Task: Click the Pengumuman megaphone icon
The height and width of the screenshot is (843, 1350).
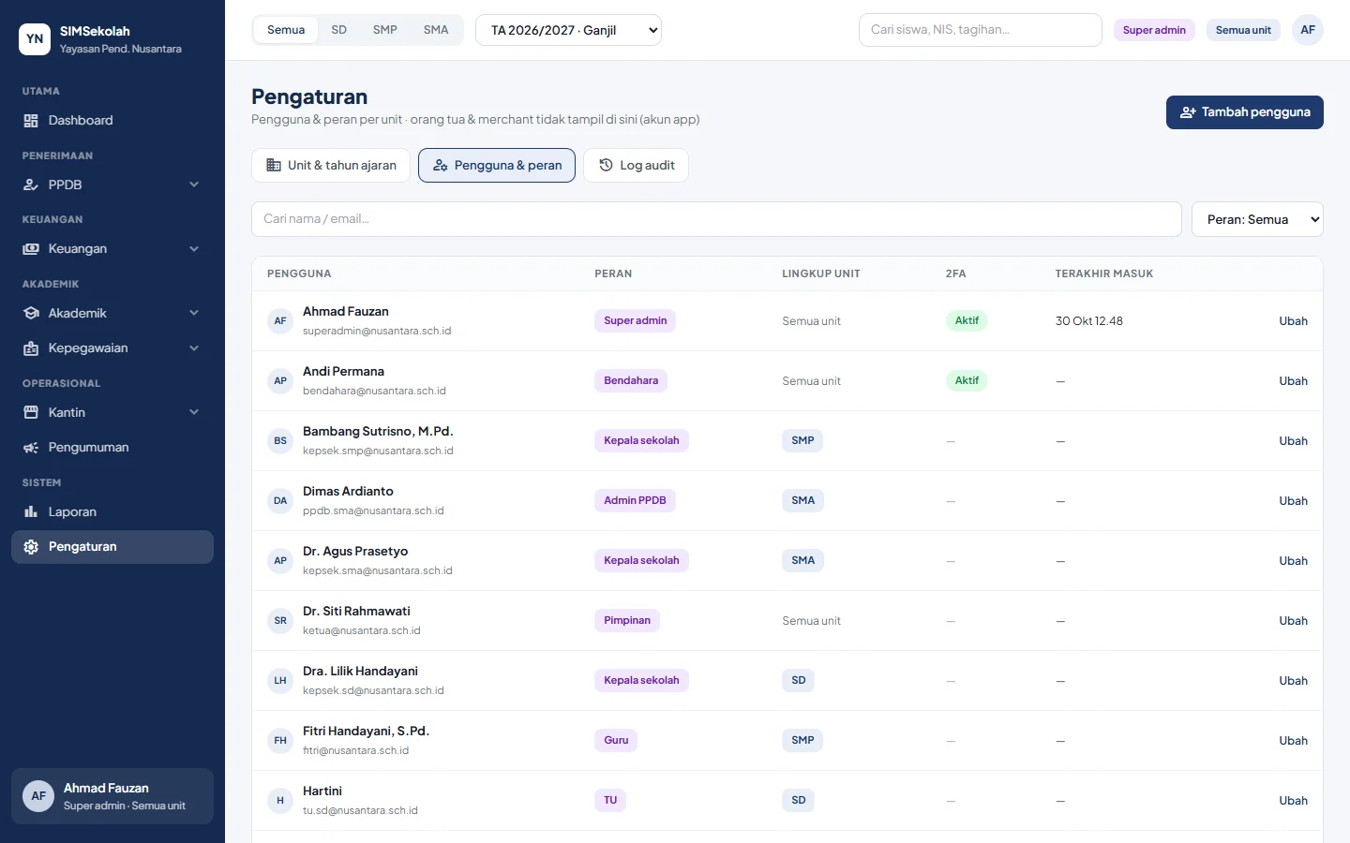Action: coord(31,448)
